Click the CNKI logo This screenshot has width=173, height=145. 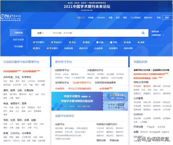pyautogui.click(x=10, y=17)
